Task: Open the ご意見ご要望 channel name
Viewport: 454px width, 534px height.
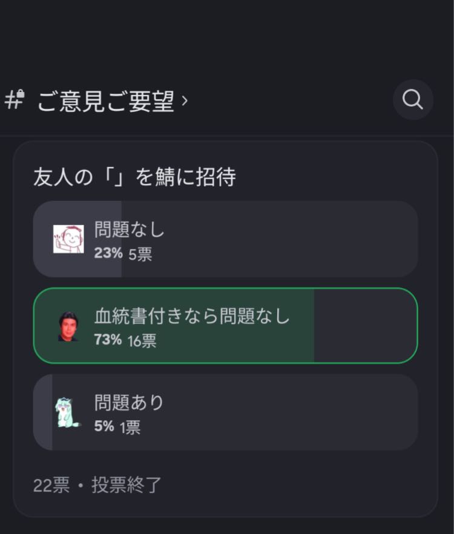Action: tap(105, 101)
